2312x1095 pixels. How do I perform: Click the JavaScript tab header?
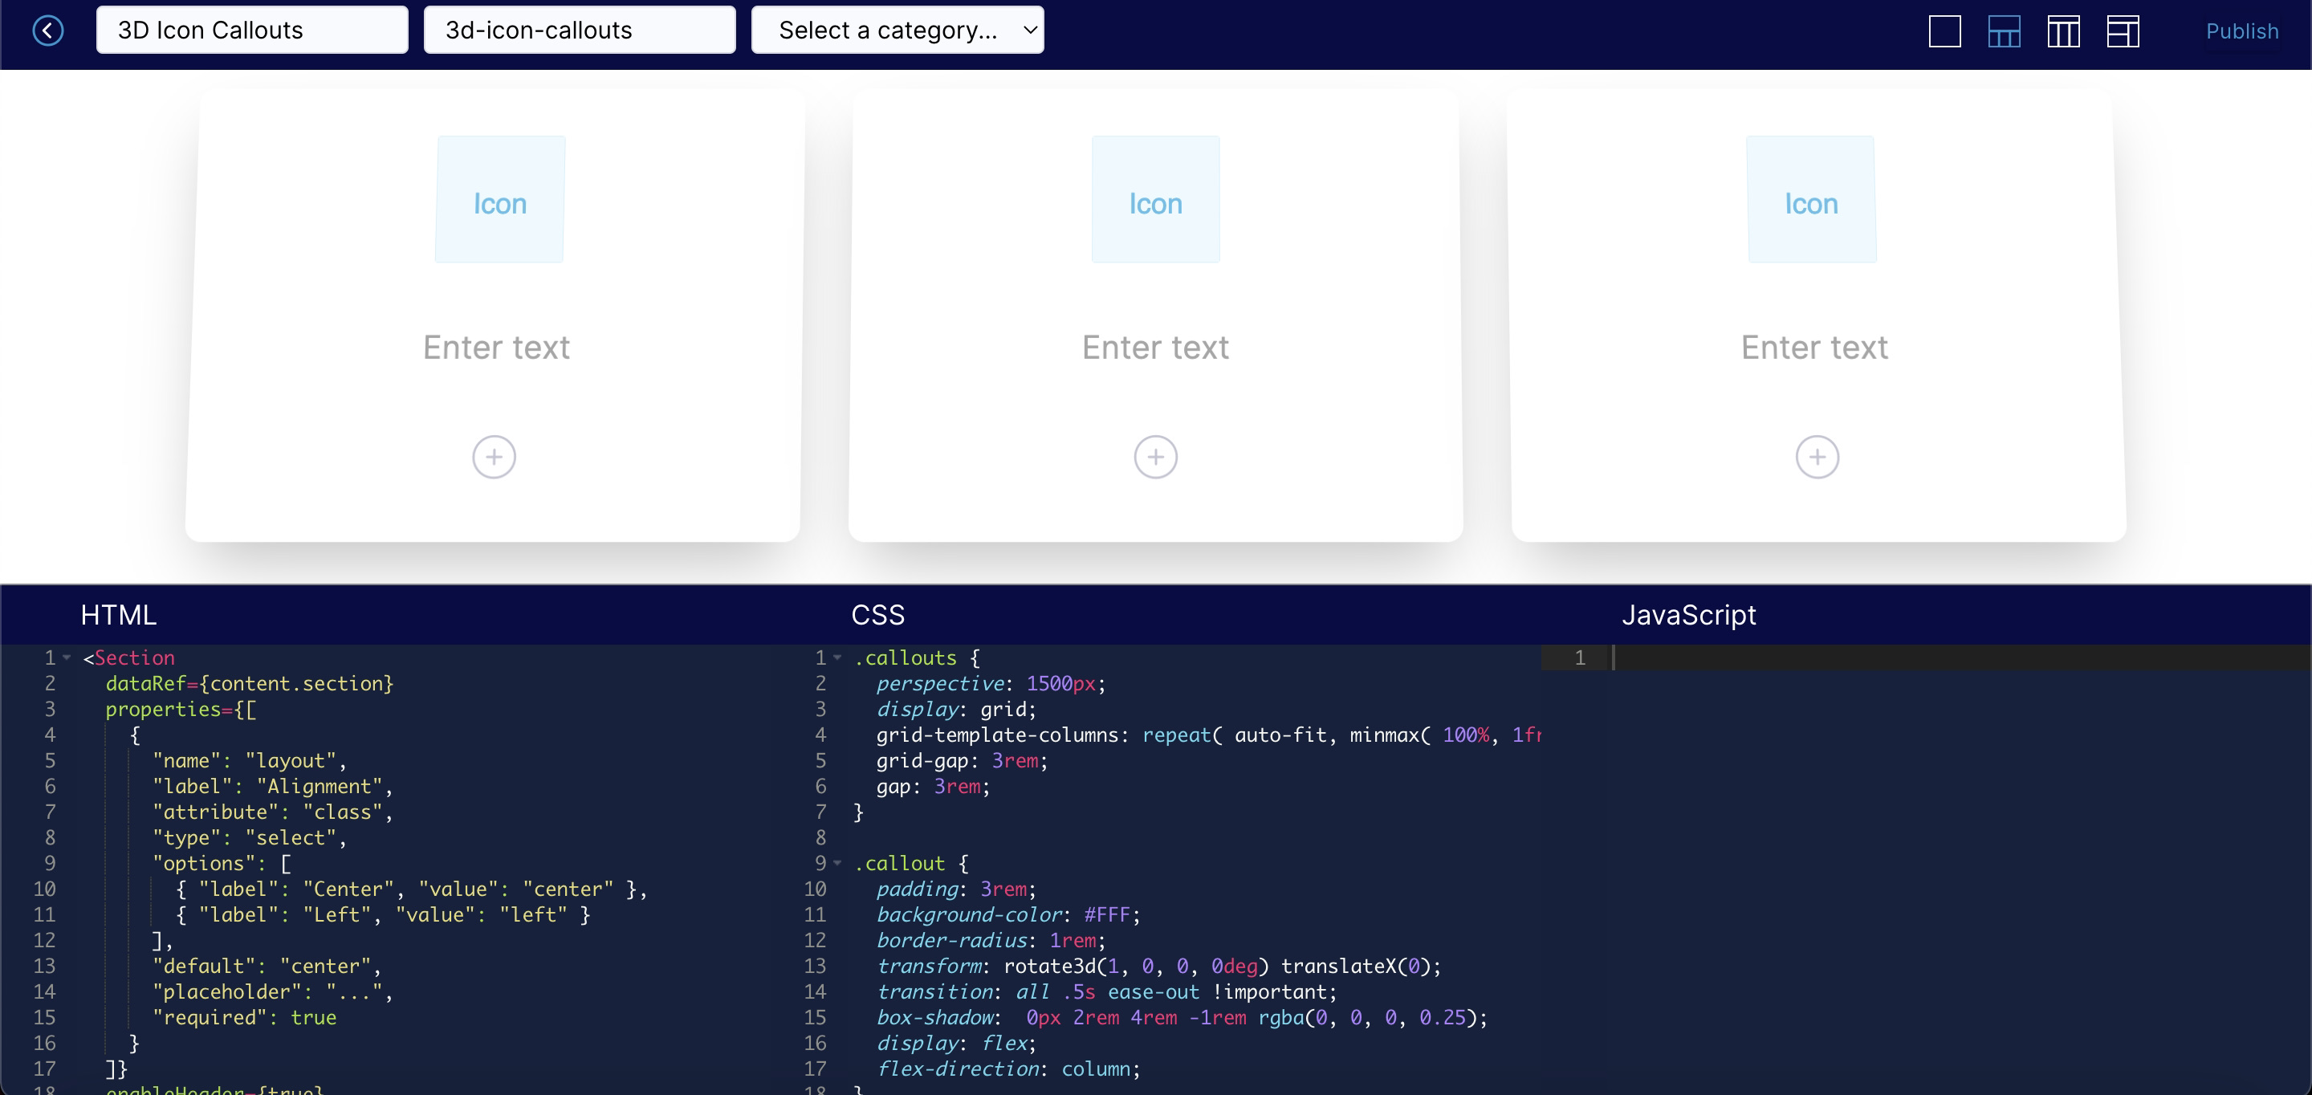click(1687, 613)
